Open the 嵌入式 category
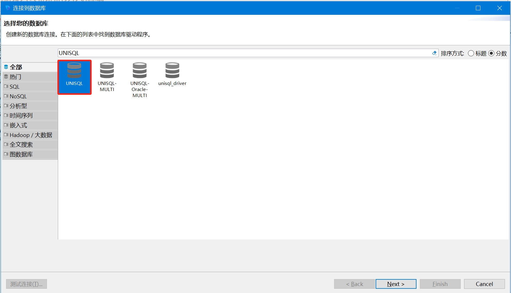Screen dimensions: 511x293 tap(30, 125)
